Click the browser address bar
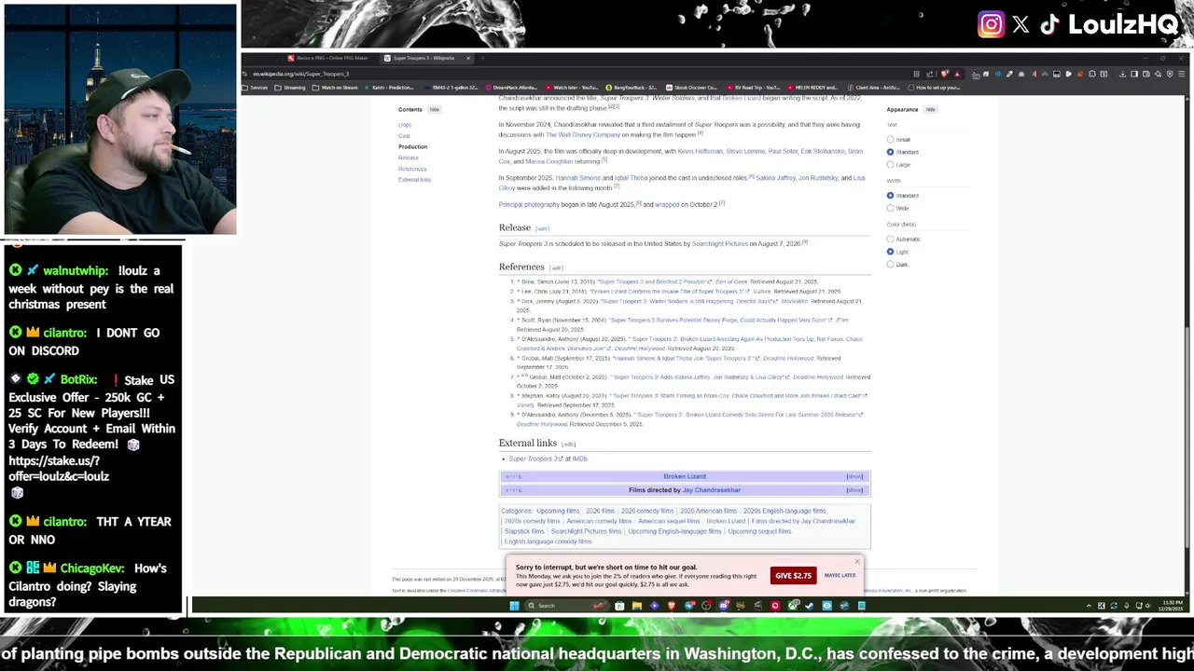Image resolution: width=1194 pixels, height=671 pixels. click(578, 74)
